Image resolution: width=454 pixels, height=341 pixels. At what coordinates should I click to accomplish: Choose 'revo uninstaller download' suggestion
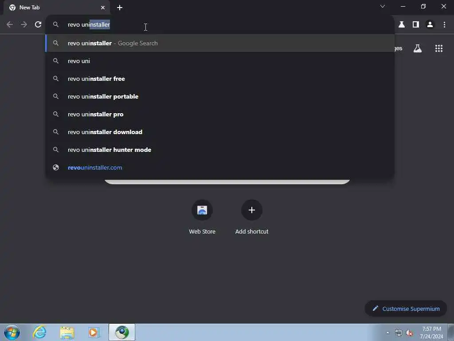click(220, 132)
